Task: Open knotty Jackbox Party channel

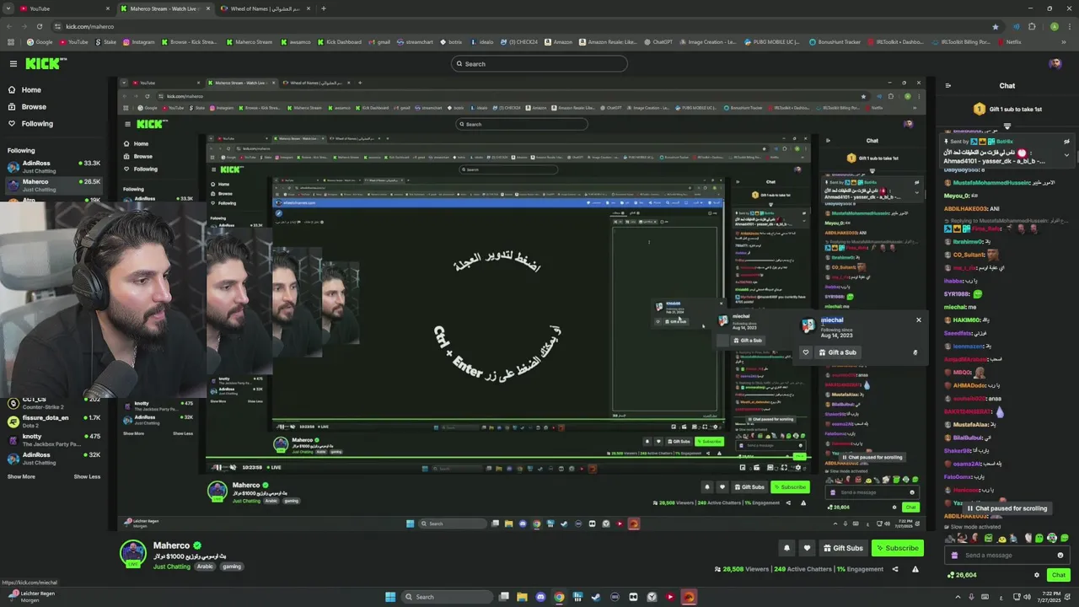Action: pos(54,438)
